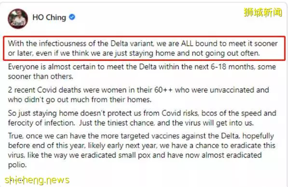Open HO Ching's profile picture

[x=18, y=18]
